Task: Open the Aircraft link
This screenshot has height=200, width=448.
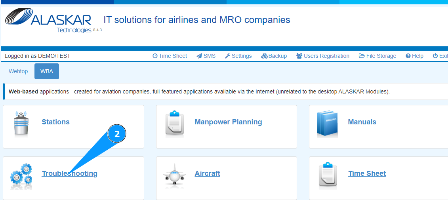Action: [x=207, y=173]
